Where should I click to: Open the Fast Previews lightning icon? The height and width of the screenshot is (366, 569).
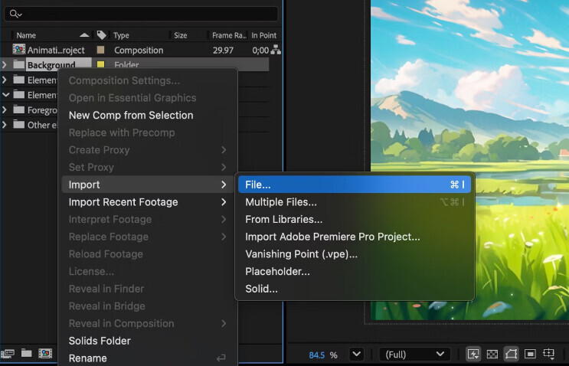coord(473,354)
